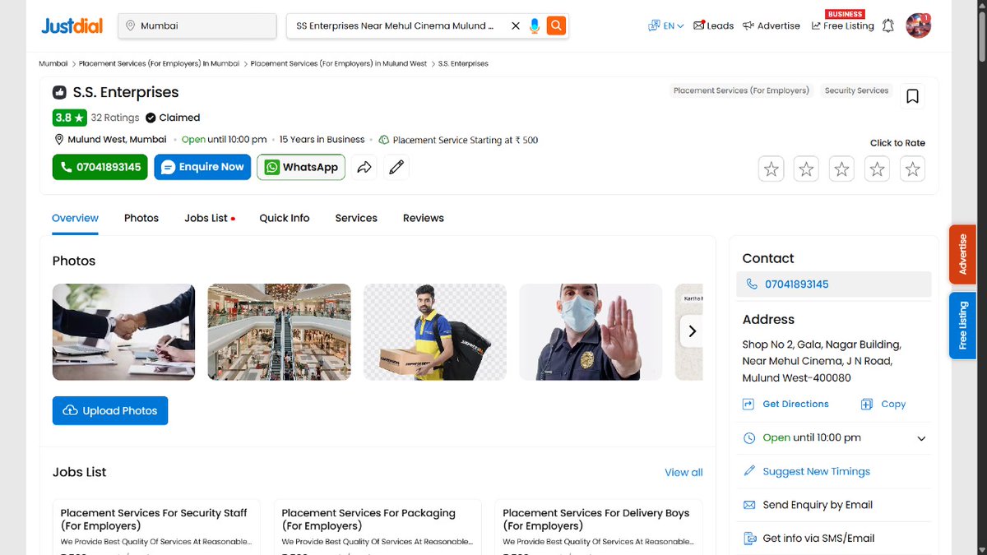987x555 pixels.
Task: Open Placement Services For Delivery Boys card
Action: point(599,527)
